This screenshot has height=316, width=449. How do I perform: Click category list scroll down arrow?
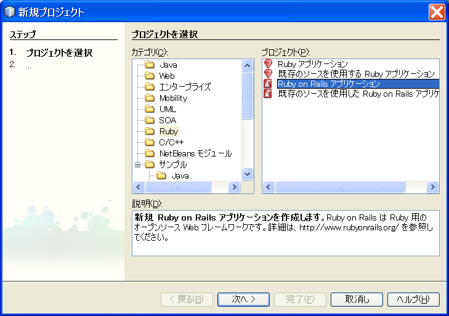[x=247, y=174]
